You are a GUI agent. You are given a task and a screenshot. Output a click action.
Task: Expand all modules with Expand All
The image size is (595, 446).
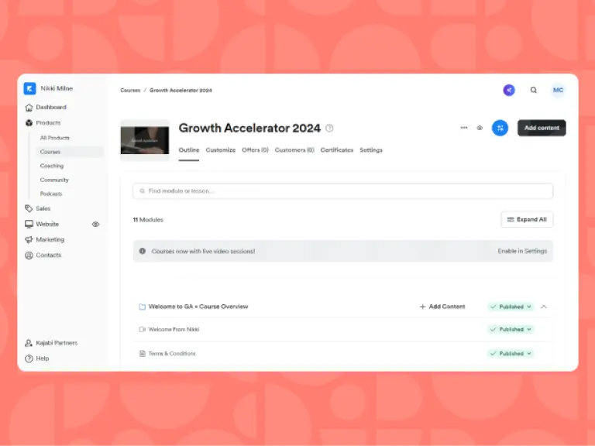coord(527,220)
